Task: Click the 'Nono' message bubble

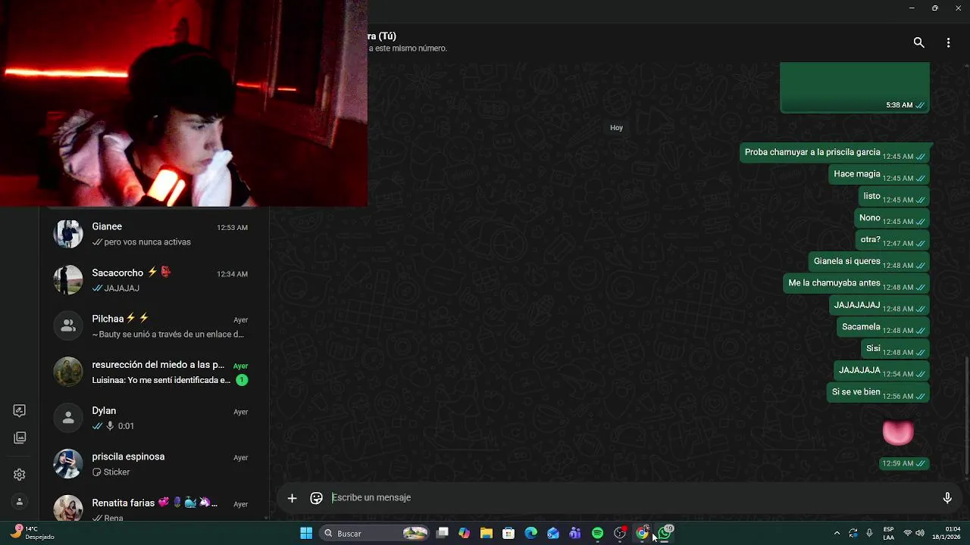Action: [x=892, y=218]
